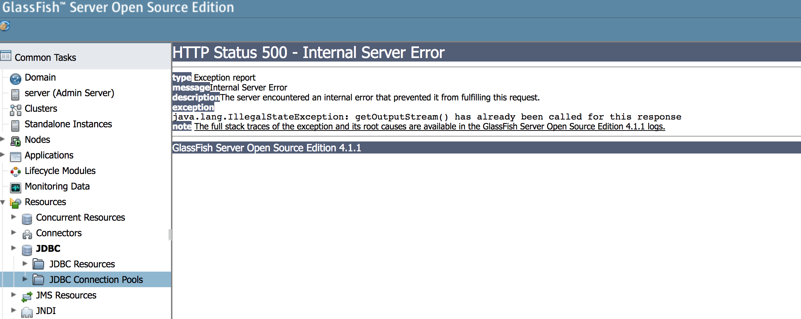
Task: Expand the JDBC Resources node
Action: [25, 263]
